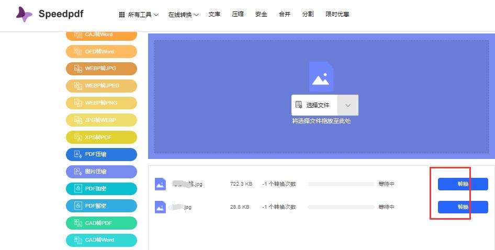Select the XPS转PDF tool
The width and height of the screenshot is (495, 250).
point(102,138)
